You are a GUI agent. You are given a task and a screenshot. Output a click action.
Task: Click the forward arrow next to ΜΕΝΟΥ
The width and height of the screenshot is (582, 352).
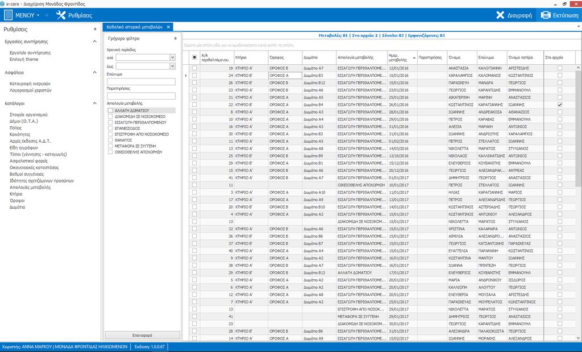47,15
